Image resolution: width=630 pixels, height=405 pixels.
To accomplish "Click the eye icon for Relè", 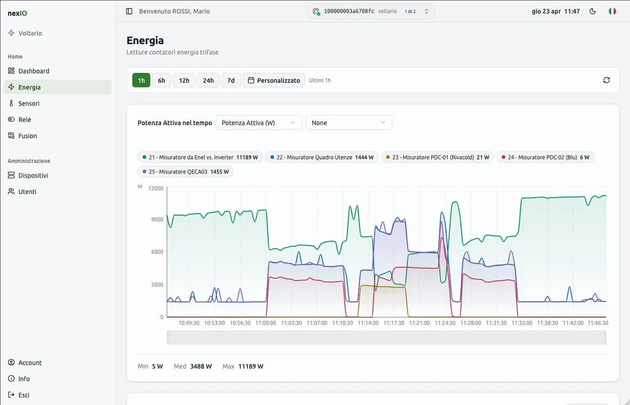I will [x=11, y=119].
